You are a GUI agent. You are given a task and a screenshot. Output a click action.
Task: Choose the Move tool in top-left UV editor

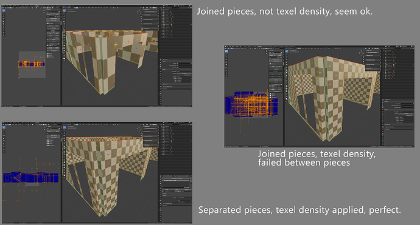click(x=4, y=16)
